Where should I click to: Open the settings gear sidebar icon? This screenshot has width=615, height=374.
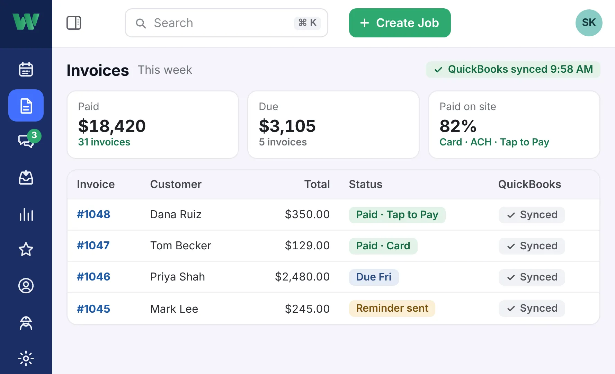(26, 358)
